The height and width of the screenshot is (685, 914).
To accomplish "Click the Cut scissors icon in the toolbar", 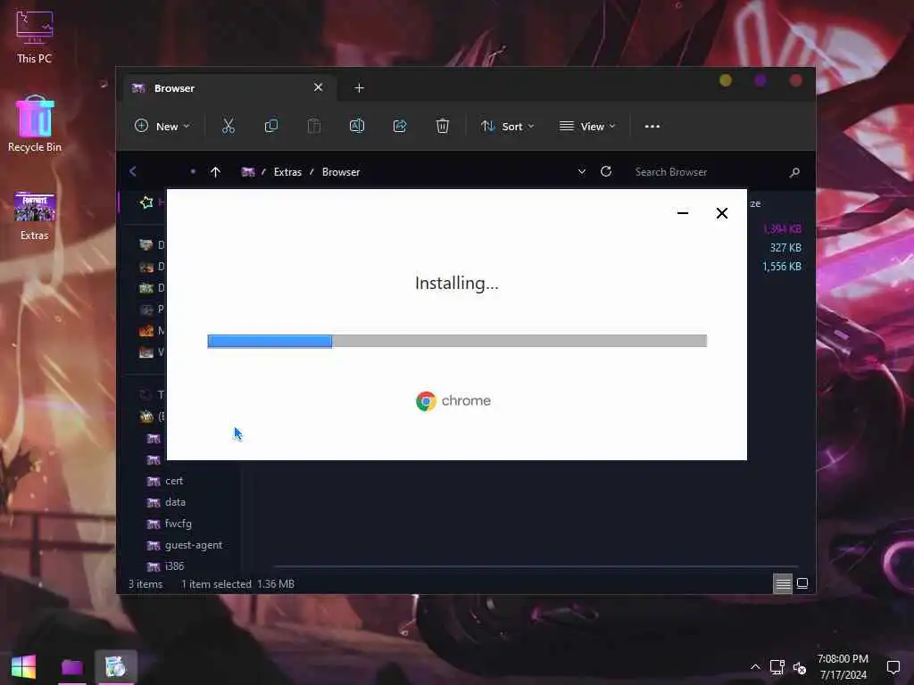I will [x=228, y=126].
